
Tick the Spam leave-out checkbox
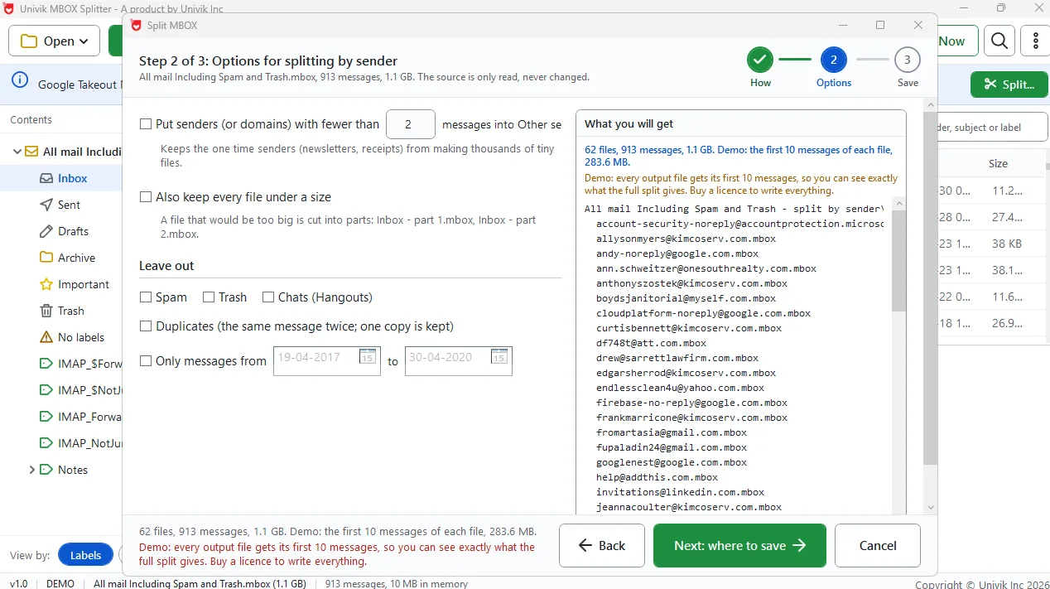pos(146,297)
